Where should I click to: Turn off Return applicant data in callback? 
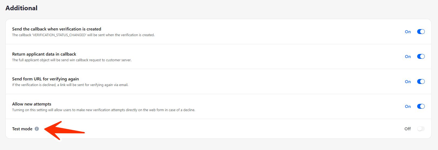pos(421,56)
